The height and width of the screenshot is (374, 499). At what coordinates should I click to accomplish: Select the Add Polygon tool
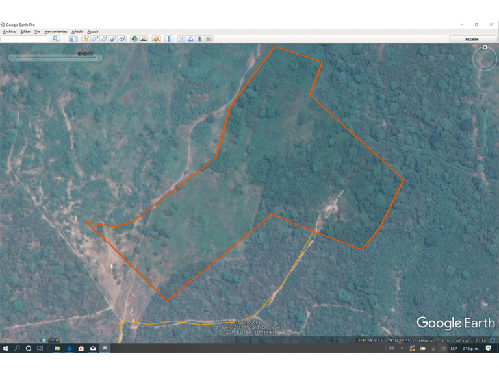click(95, 39)
